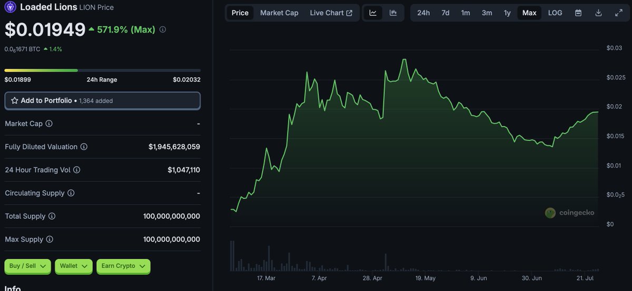The image size is (632, 291).
Task: Expand the Wallet dropdown
Action: click(x=74, y=266)
